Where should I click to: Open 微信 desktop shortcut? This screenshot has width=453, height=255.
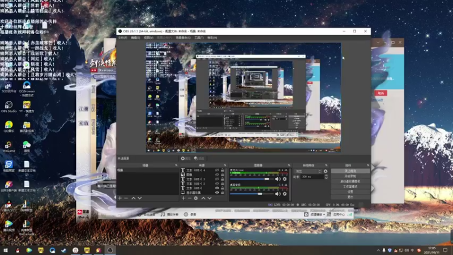27,147
